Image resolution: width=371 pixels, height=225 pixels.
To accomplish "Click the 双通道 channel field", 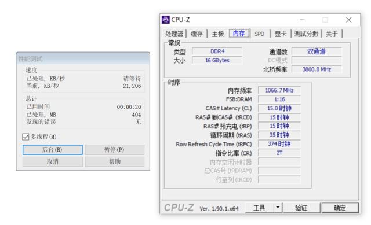I will tap(317, 51).
